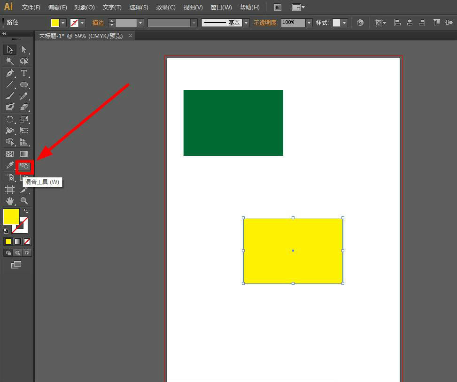Open the 效果(C) menu
457x382 pixels.
click(166, 8)
